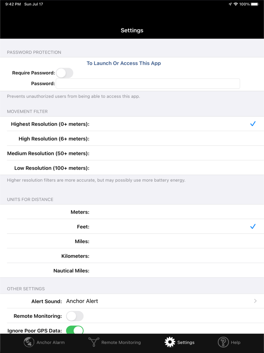The image size is (264, 353).
Task: Tap "Prevents unauthorized users" description text
Action: tap(74, 96)
